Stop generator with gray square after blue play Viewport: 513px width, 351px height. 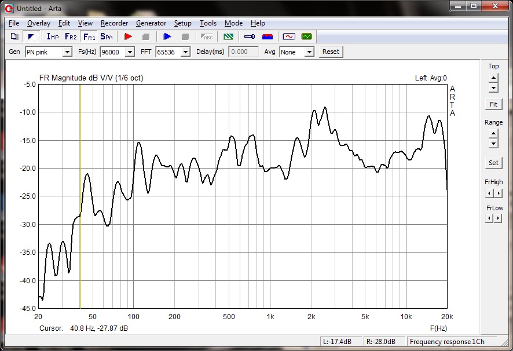tap(185, 36)
